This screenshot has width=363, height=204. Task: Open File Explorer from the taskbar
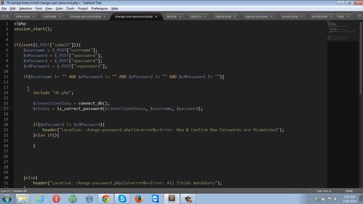(23, 199)
